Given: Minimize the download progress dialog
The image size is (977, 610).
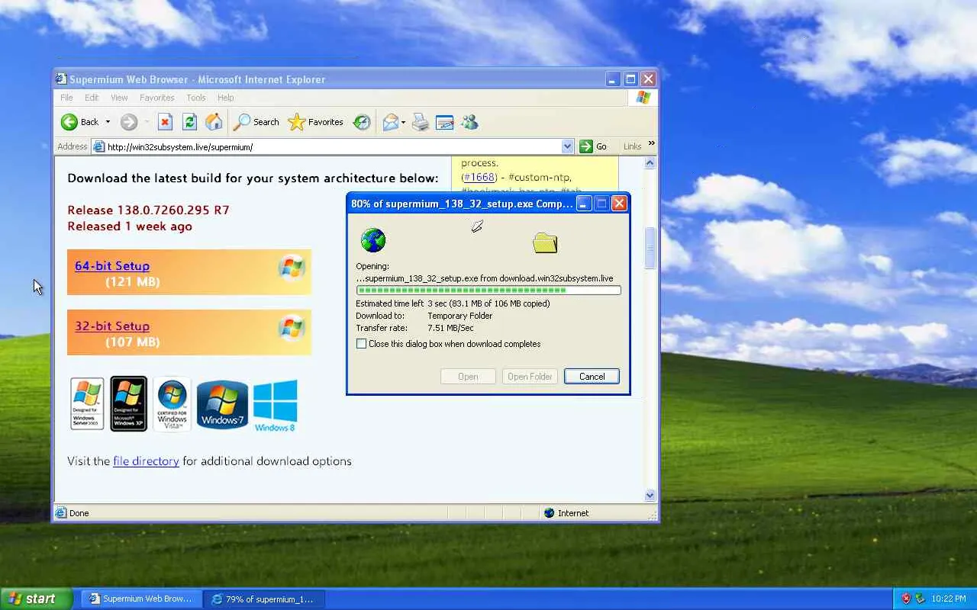Looking at the screenshot, I should coord(583,204).
